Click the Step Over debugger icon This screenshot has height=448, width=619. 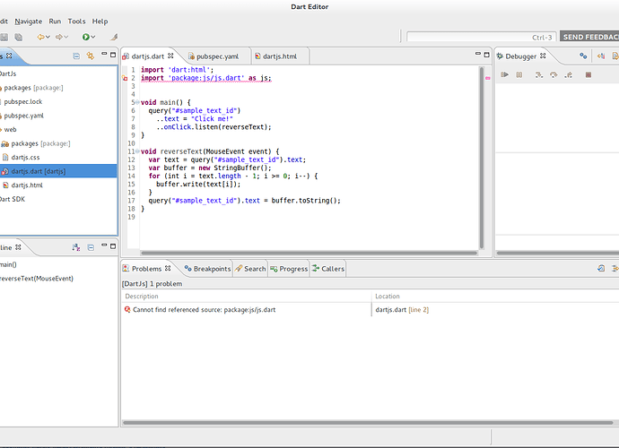coord(554,74)
